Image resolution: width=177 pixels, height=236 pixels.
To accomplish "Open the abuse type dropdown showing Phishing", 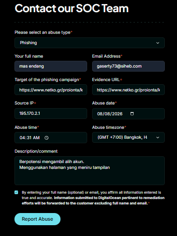I will pos(89,43).
